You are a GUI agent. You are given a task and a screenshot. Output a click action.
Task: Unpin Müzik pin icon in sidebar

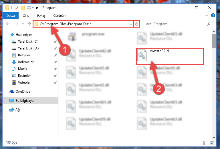pyautogui.click(x=56, y=69)
